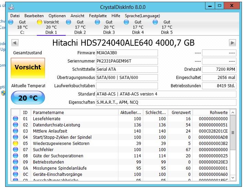
Task: Select the Disk 2 tab label
Action: click(80, 32)
